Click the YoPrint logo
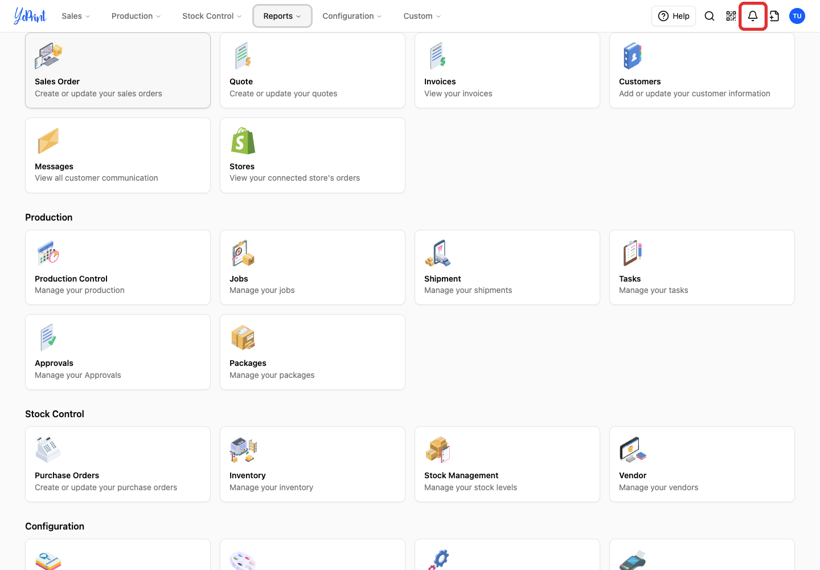 (30, 16)
